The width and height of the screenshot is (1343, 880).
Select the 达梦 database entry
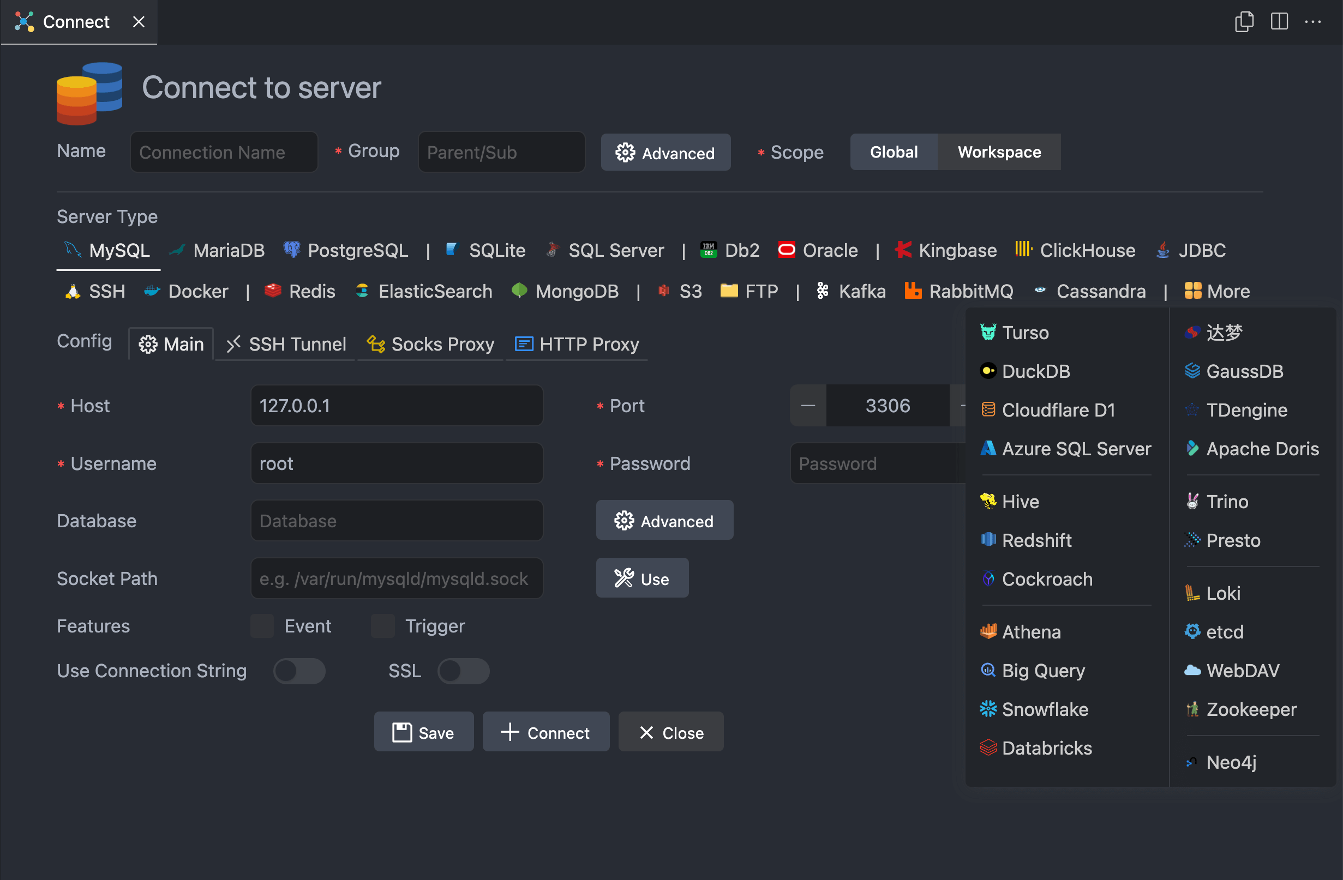point(1214,333)
